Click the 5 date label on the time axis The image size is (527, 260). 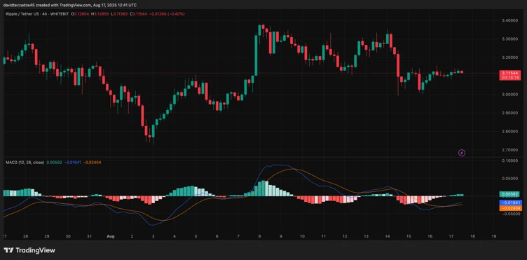[x=196, y=236]
